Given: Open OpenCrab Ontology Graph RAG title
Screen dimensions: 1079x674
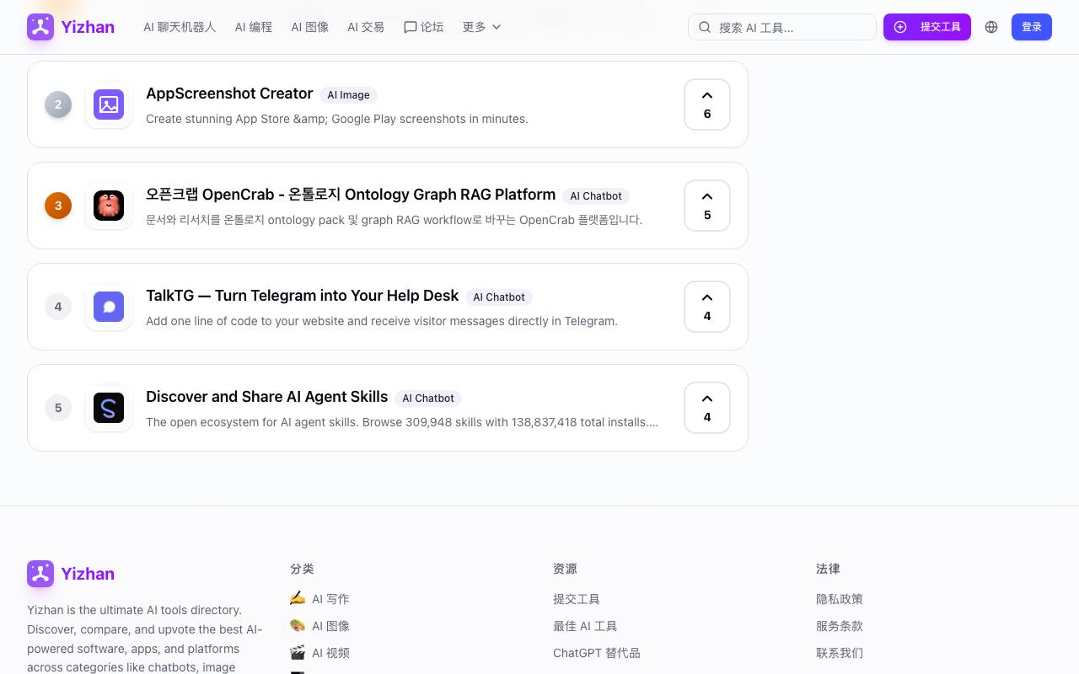Looking at the screenshot, I should 351,195.
